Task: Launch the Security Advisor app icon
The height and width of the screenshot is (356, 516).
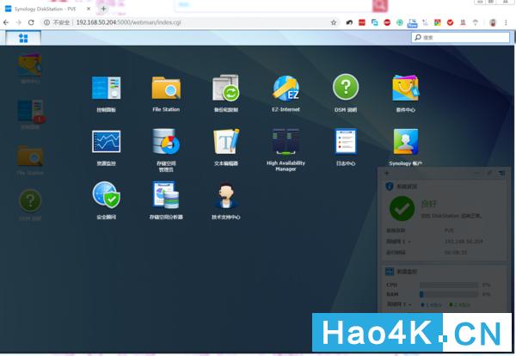Action: pos(106,195)
